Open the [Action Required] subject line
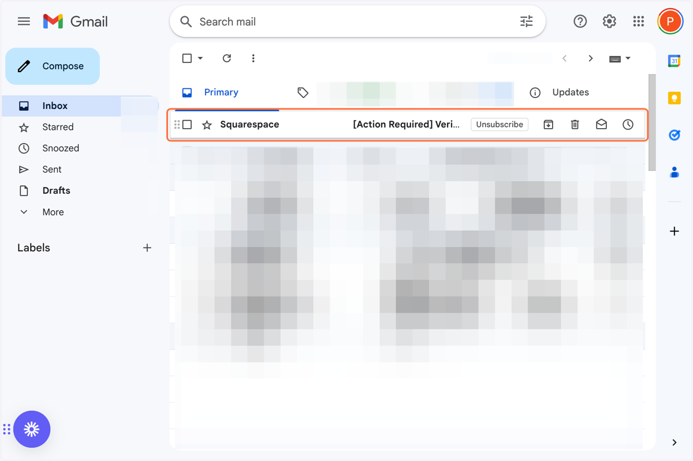 pyautogui.click(x=407, y=125)
